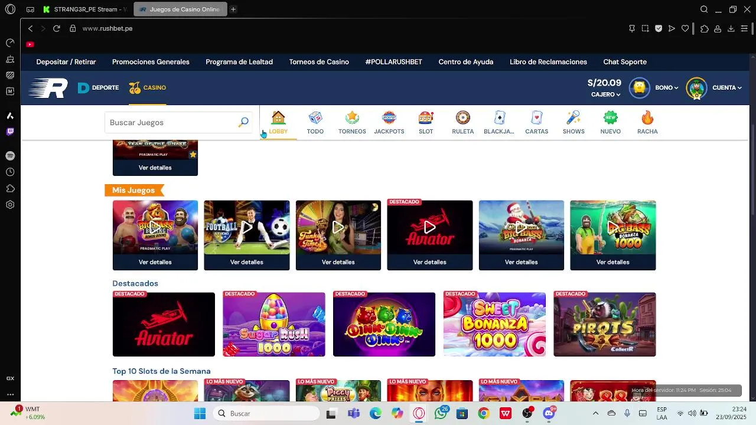Open the GX Control speedometer panel

[10, 43]
